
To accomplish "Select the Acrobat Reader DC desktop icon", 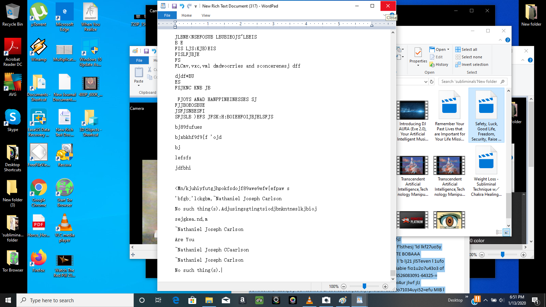I will pos(13,52).
